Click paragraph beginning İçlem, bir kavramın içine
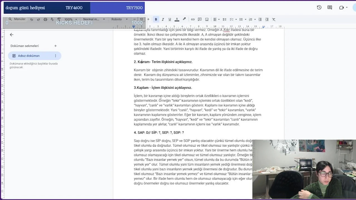The height and width of the screenshot is (200, 356). (197, 110)
